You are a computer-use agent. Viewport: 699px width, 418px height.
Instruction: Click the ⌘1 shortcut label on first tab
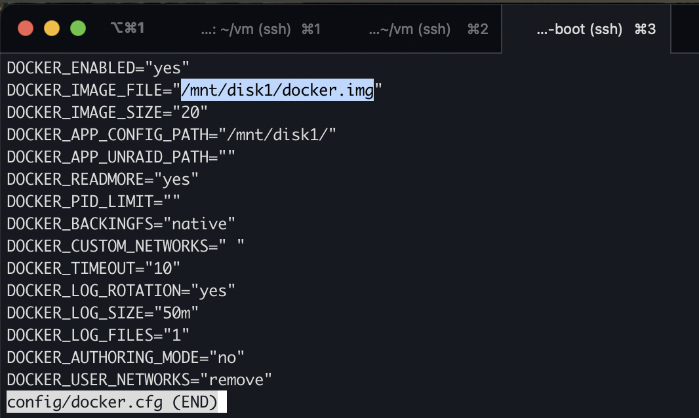tap(311, 29)
